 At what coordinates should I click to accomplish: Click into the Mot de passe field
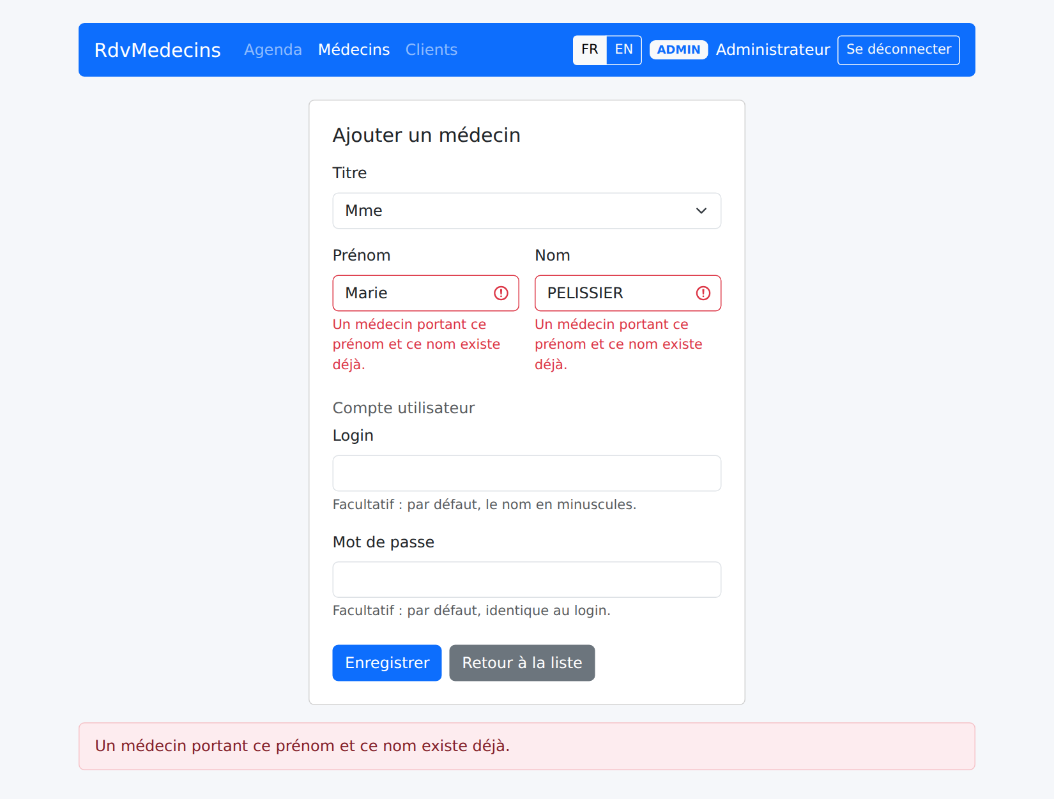526,580
